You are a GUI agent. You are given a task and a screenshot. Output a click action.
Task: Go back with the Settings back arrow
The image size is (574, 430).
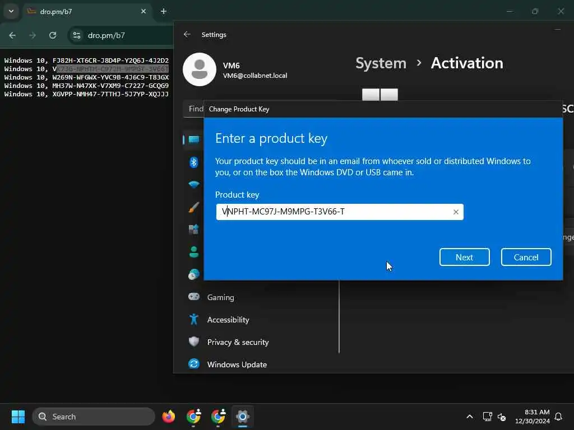pos(187,34)
